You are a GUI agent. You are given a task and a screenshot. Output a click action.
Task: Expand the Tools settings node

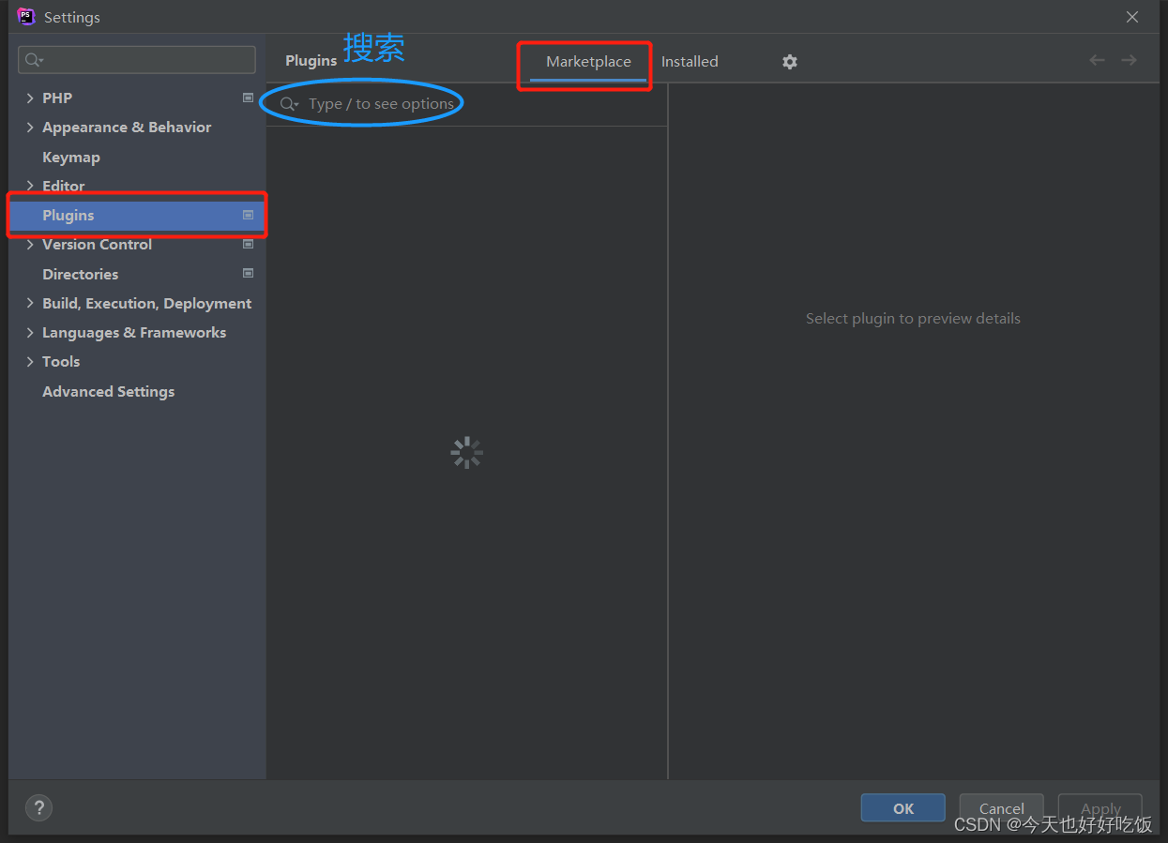pos(30,361)
